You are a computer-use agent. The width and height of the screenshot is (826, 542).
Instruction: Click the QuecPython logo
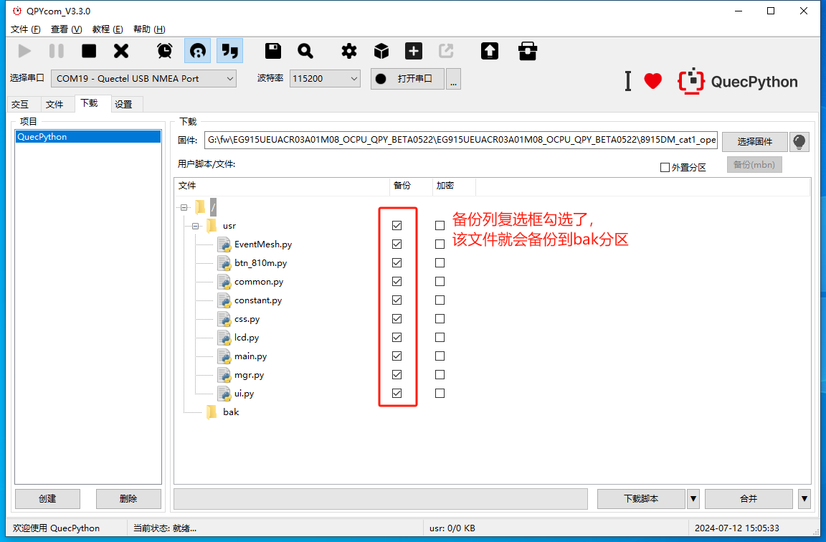tap(738, 81)
